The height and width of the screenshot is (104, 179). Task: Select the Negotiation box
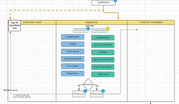click(x=73, y=74)
